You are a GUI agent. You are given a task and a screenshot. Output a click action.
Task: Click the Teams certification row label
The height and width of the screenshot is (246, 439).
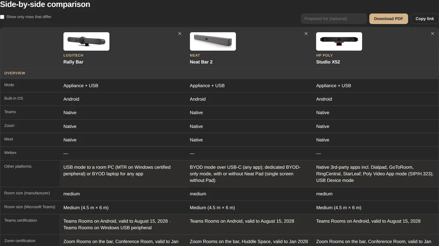tap(20, 220)
